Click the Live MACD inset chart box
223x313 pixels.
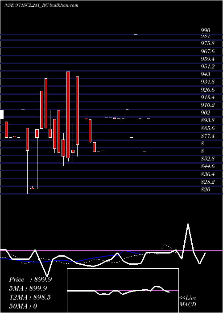[123, 291]
